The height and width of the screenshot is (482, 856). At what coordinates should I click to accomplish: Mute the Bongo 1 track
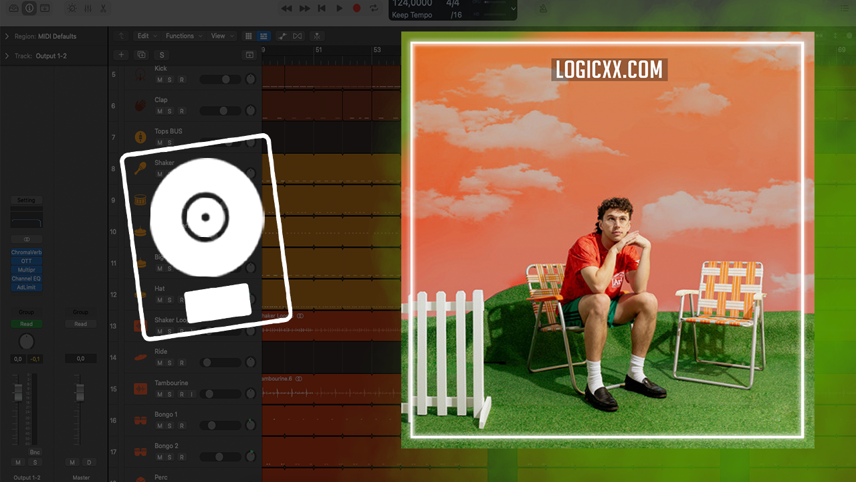[159, 426]
